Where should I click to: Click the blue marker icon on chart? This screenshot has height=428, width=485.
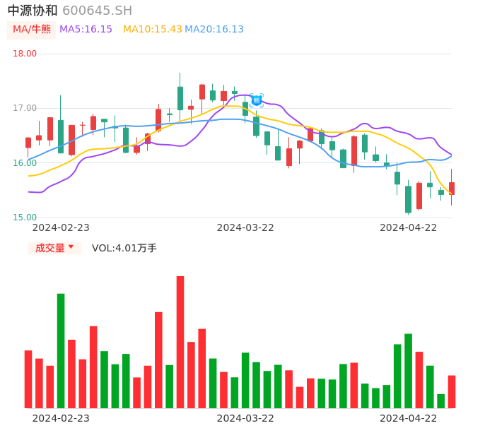coord(257,100)
